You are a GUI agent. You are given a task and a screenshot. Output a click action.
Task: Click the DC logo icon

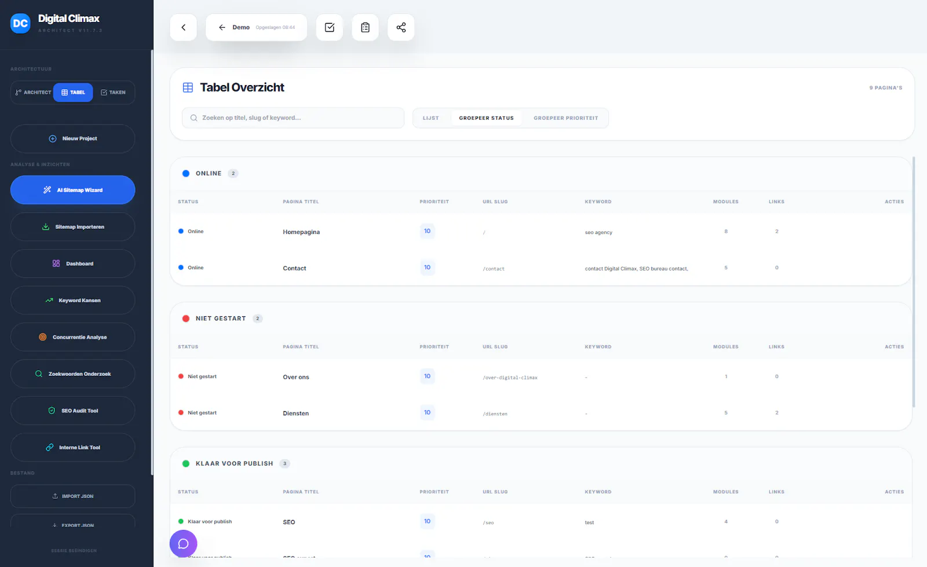[20, 23]
